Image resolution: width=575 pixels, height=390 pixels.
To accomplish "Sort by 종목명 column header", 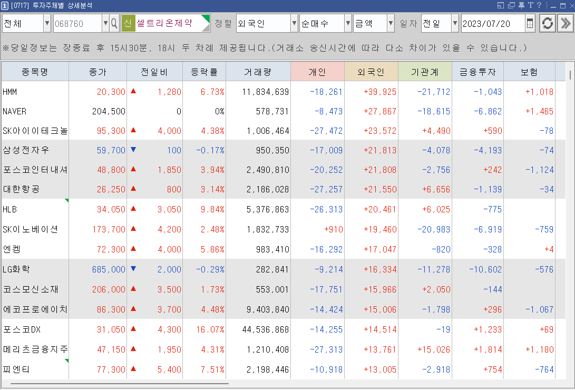I will (x=35, y=72).
